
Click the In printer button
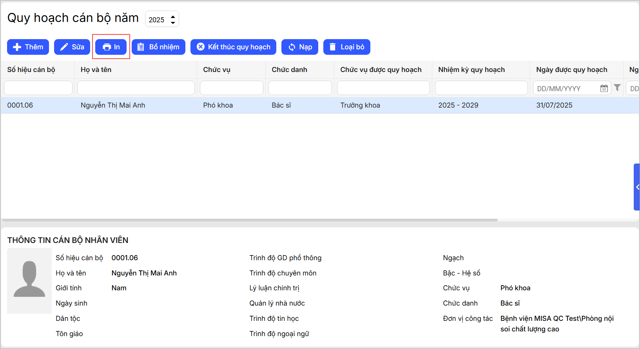(x=111, y=47)
